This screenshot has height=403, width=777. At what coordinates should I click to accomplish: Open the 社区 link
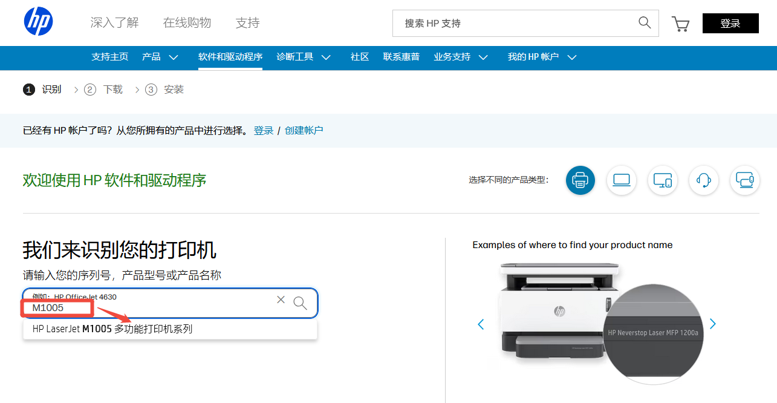360,57
